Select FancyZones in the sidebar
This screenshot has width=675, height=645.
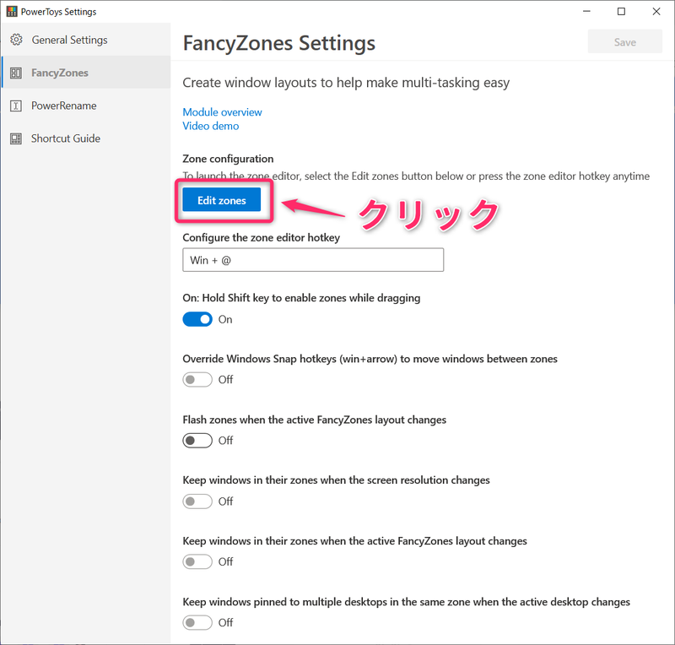tap(86, 73)
